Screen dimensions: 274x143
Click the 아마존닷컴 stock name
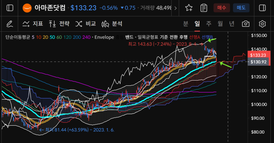[x=50, y=8]
